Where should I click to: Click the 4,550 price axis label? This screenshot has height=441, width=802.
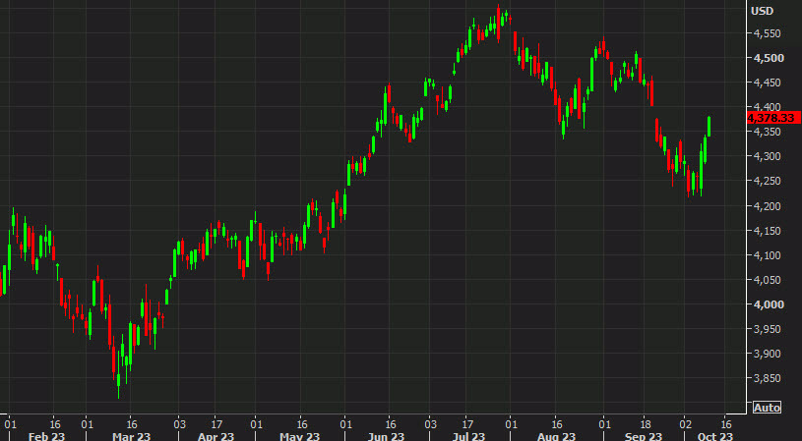pos(768,33)
